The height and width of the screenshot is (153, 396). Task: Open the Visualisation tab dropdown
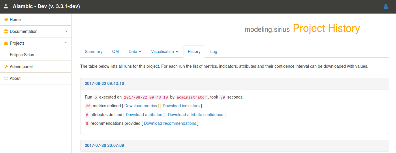click(164, 52)
